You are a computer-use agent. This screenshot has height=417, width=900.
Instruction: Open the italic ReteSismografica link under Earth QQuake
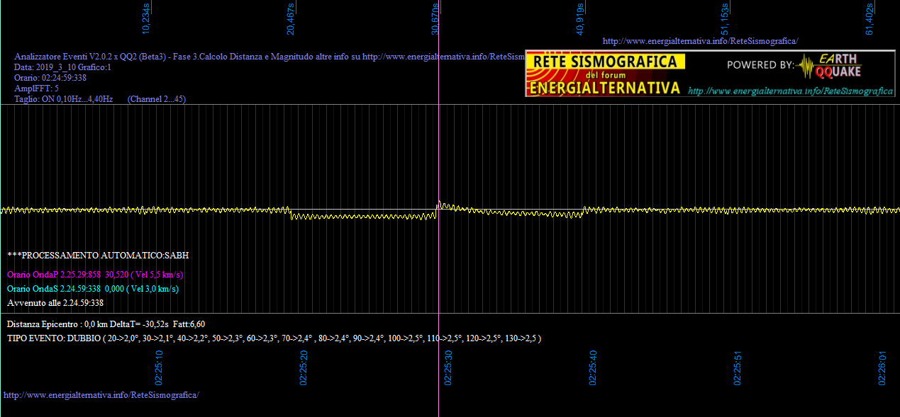point(790,91)
